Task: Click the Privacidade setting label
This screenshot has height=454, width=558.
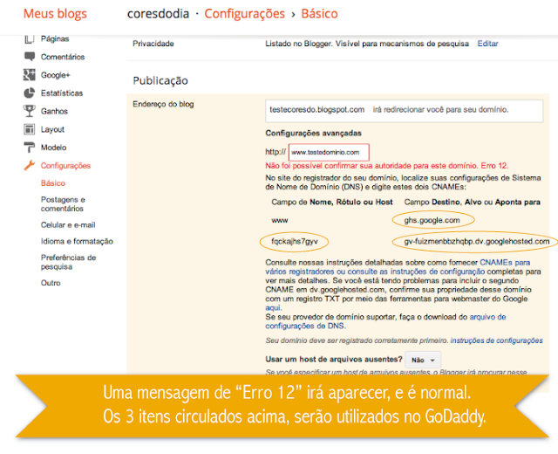Action: point(153,44)
